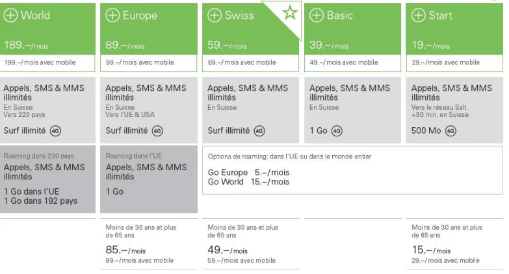Screen dimensions: 509x274
Task: Pick the Go Europe 5.–/mois roaming option
Action: (248, 173)
